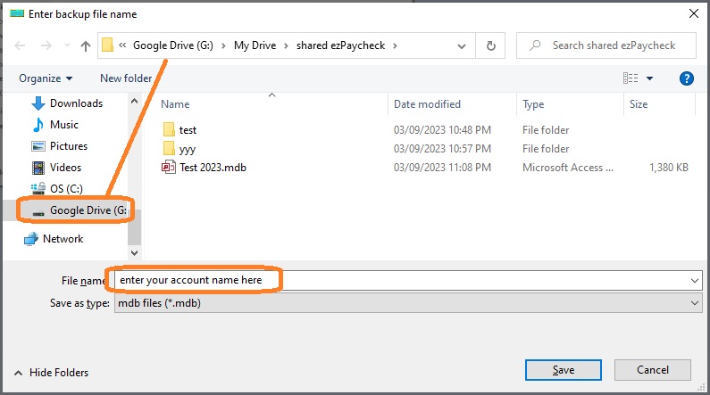This screenshot has height=395, width=710.
Task: Refresh the shared ezPaycheck folder listing
Action: [x=490, y=45]
